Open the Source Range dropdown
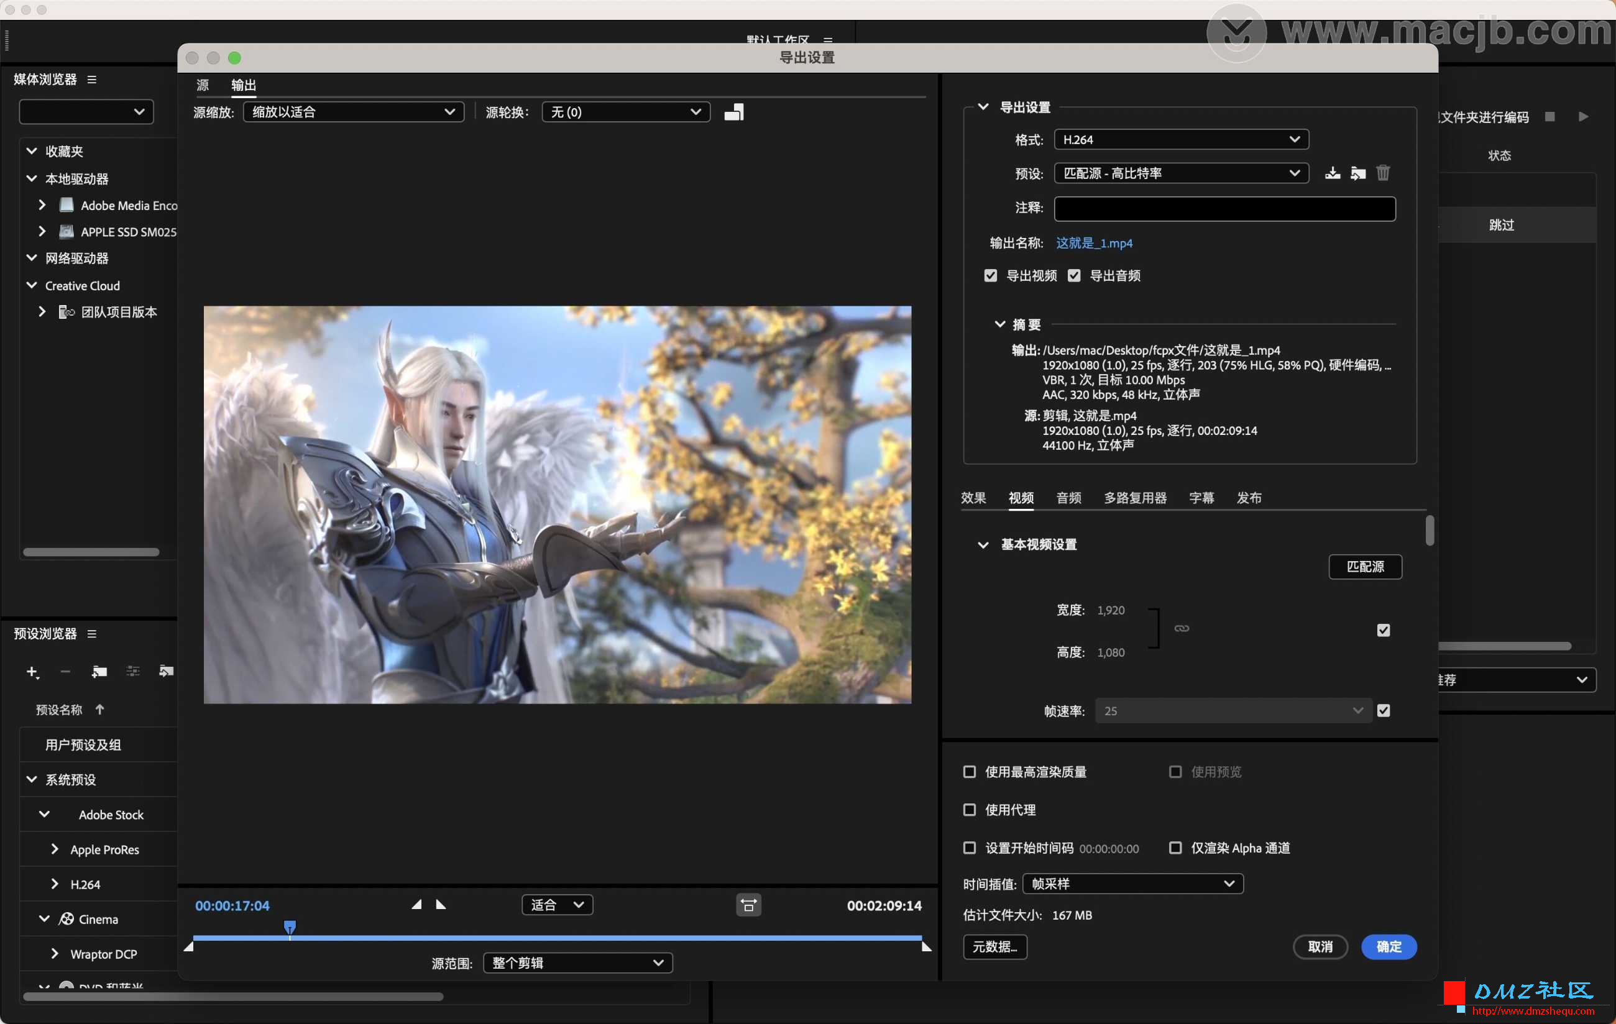The image size is (1616, 1024). pyautogui.click(x=578, y=963)
